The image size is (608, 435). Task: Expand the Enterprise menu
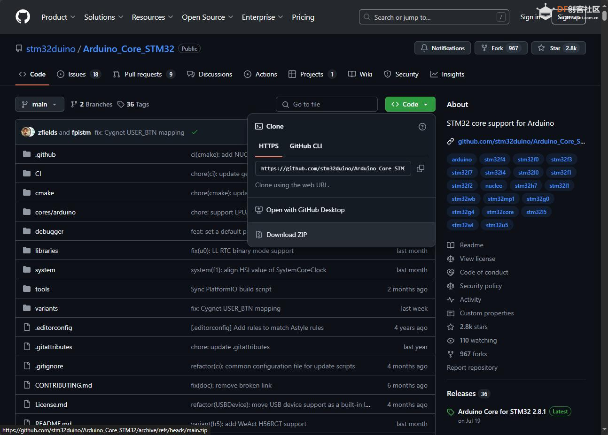[263, 17]
